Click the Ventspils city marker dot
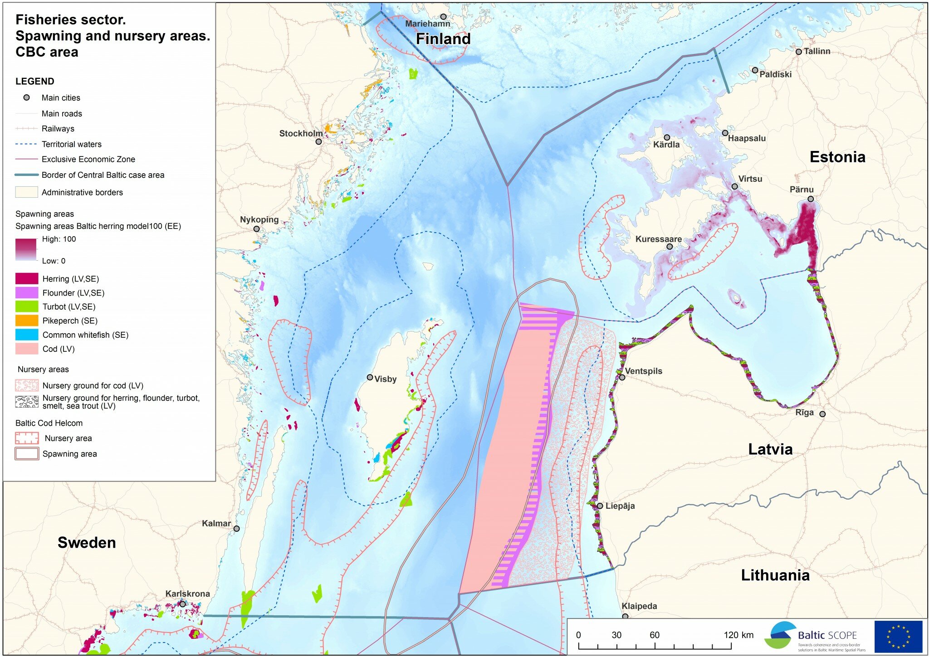The image size is (929, 657). [x=622, y=377]
